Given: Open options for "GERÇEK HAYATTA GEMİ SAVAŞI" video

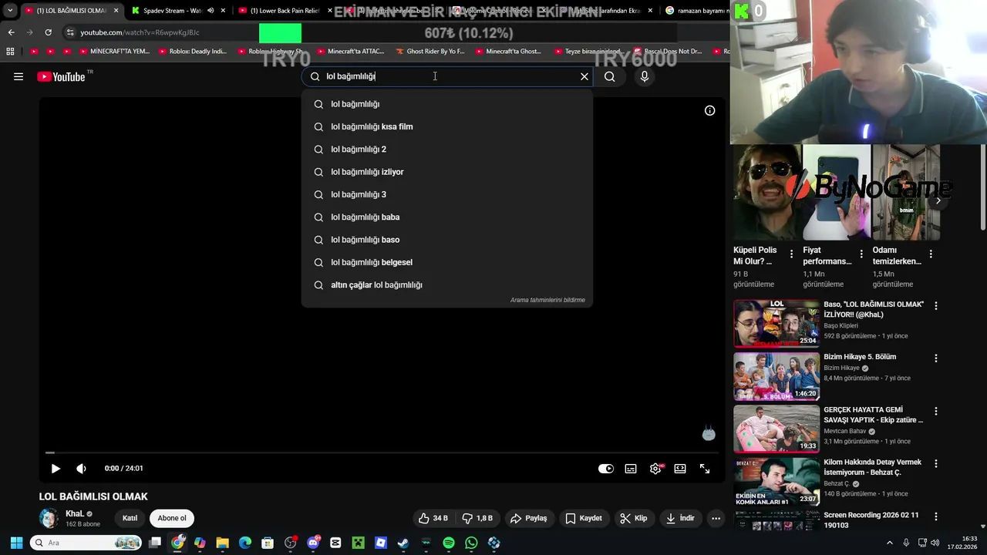Looking at the screenshot, I should [x=936, y=411].
